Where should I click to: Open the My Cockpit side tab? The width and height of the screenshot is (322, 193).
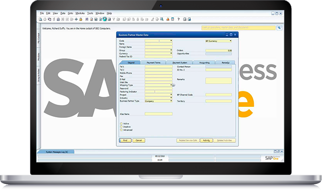pyautogui.click(x=39, y=39)
